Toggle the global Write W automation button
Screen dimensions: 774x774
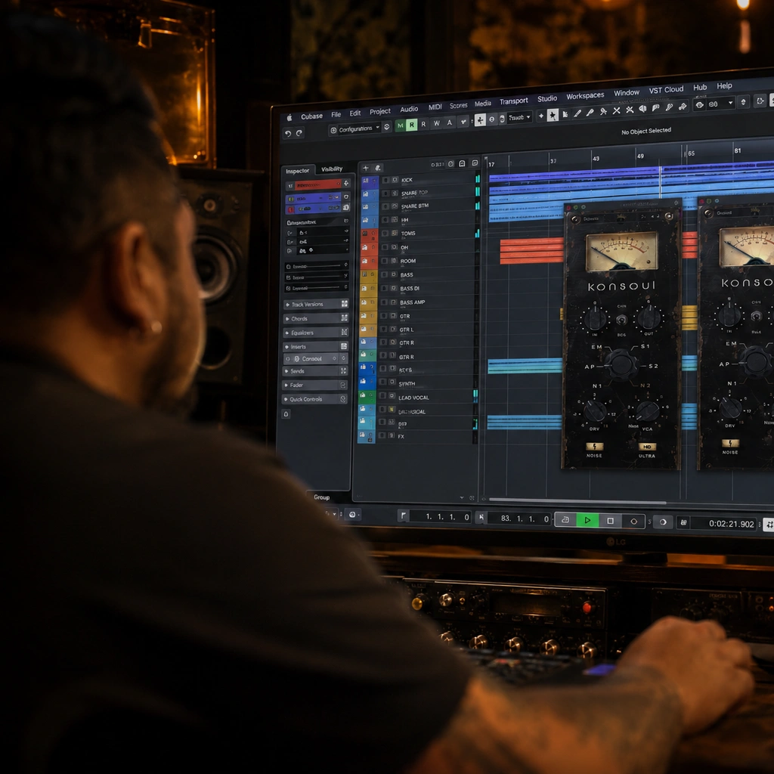click(436, 123)
